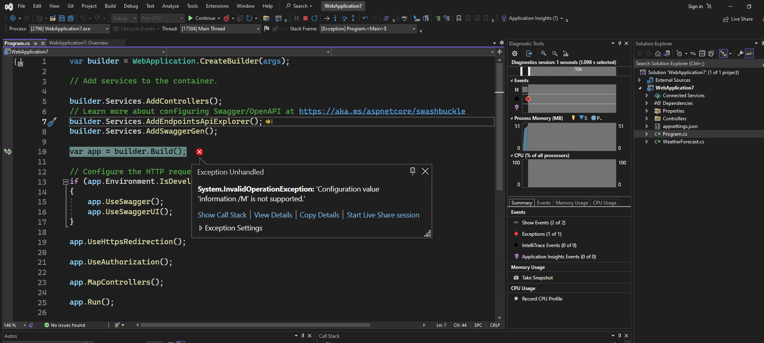
Task: Click the Break All pause icon in toolbar
Action: pyautogui.click(x=297, y=18)
